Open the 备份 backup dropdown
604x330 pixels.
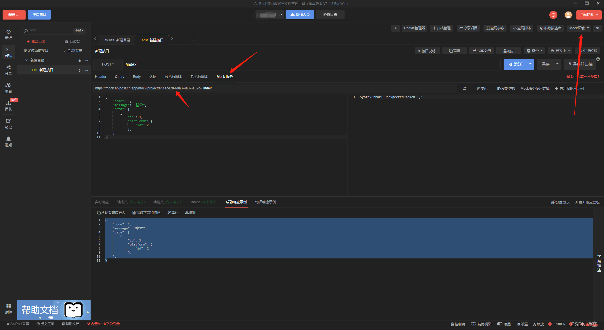coord(535,51)
